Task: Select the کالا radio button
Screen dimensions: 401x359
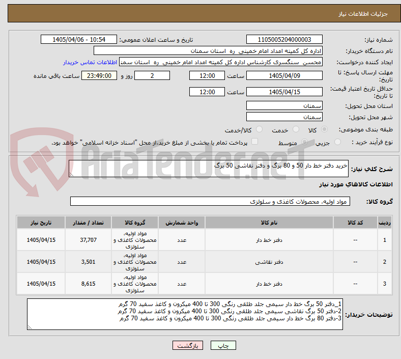Action: point(324,129)
